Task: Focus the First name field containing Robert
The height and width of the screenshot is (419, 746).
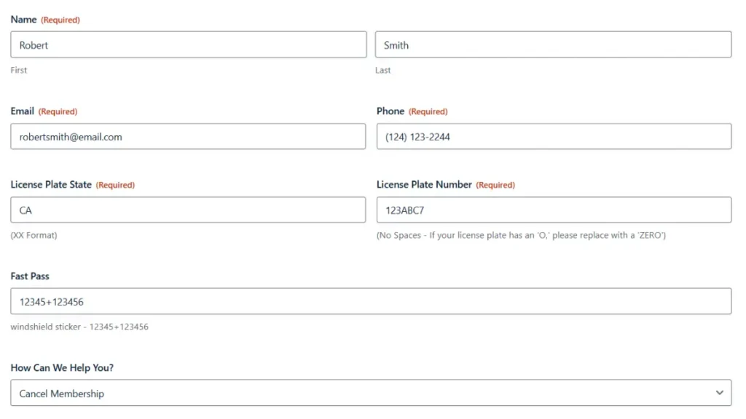Action: point(189,44)
